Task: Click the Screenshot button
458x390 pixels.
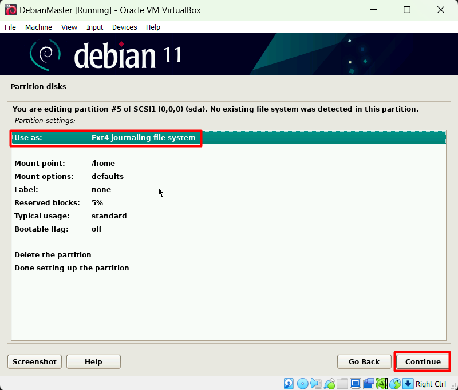Action: pyautogui.click(x=34, y=362)
